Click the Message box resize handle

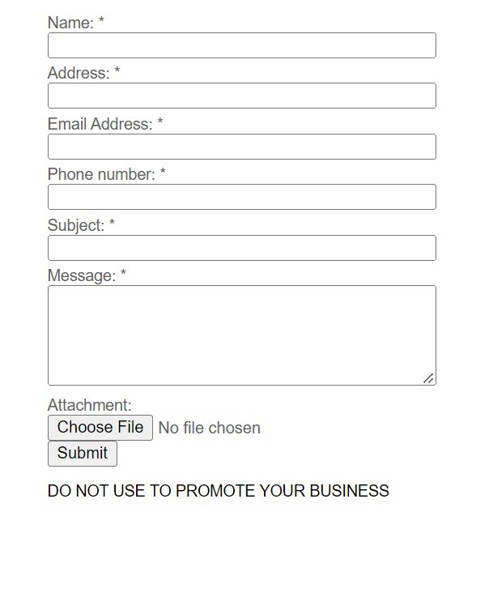point(428,378)
